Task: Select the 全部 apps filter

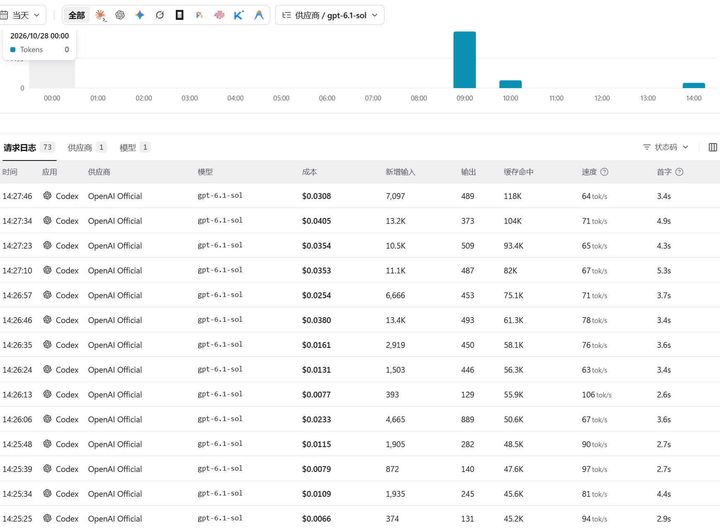Action: coord(77,15)
